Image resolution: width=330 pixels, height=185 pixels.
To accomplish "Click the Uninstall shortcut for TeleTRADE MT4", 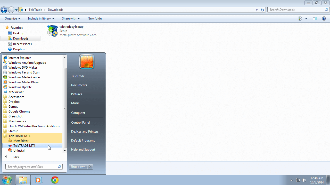I will click(x=19, y=151).
